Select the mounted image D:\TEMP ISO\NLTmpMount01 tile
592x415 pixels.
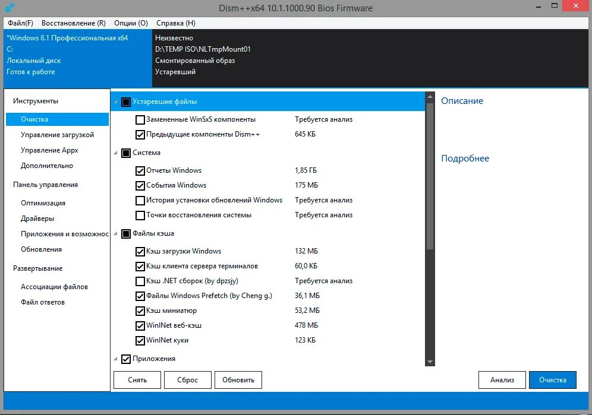[370, 58]
